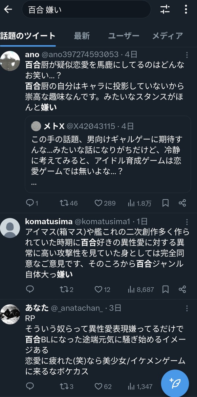Like ano's tweet with 289 likes
197x397 pixels.
click(x=105, y=203)
